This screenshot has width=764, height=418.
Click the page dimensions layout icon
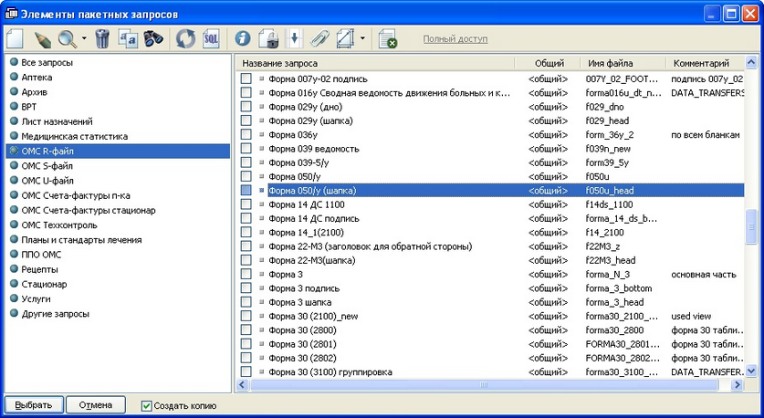click(x=345, y=38)
